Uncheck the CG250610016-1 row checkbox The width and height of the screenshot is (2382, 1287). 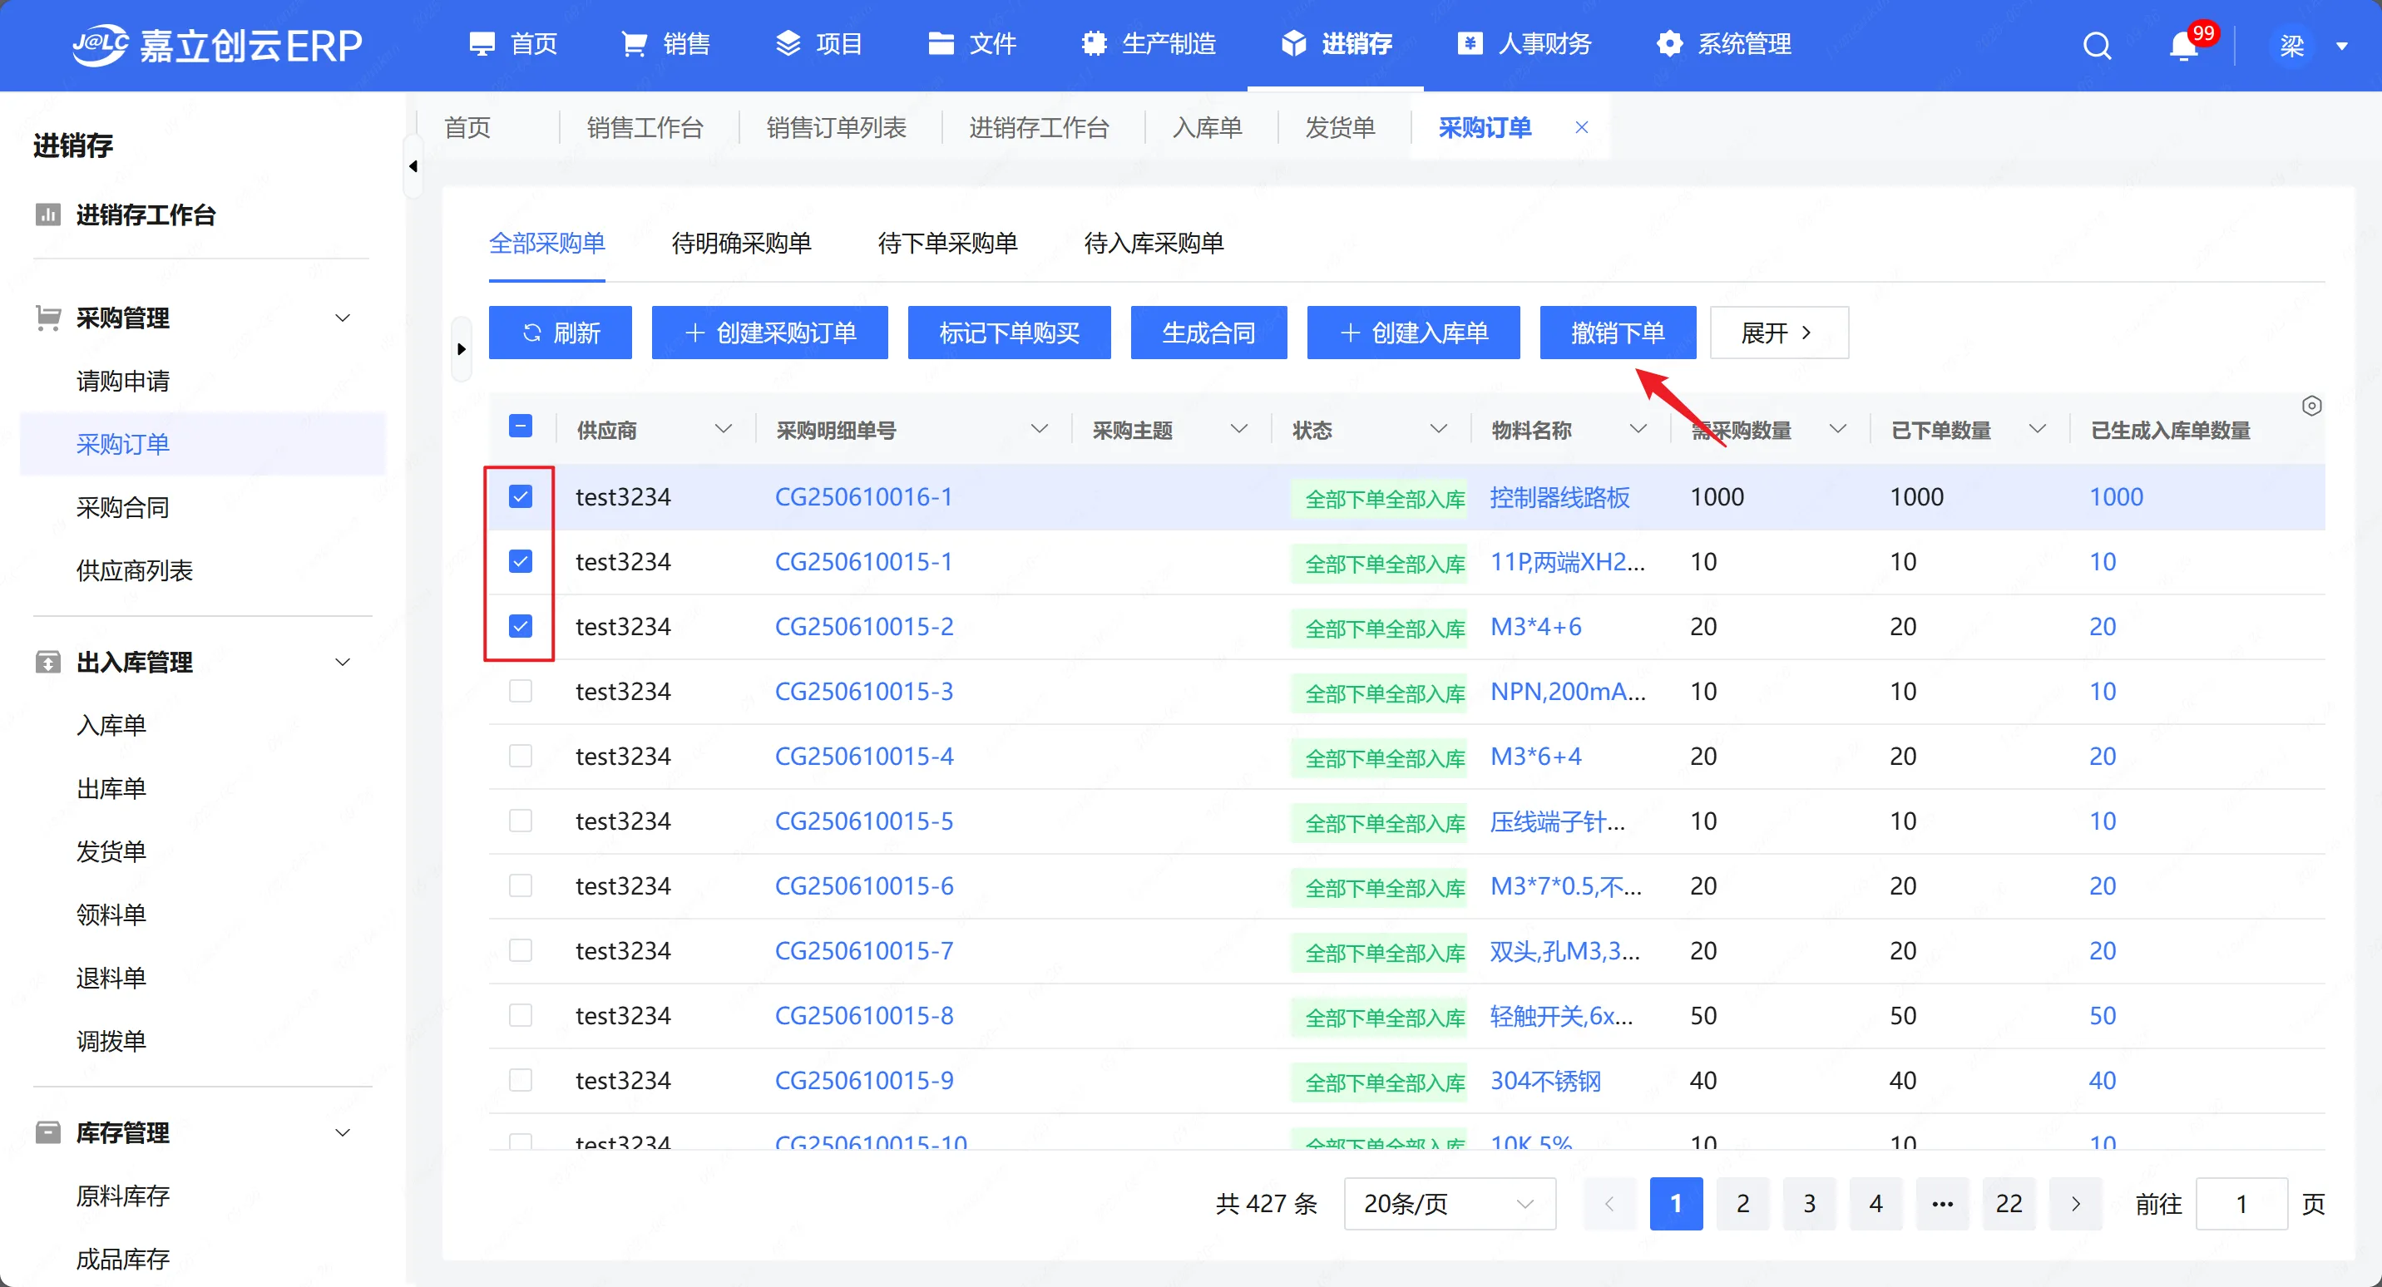click(521, 496)
